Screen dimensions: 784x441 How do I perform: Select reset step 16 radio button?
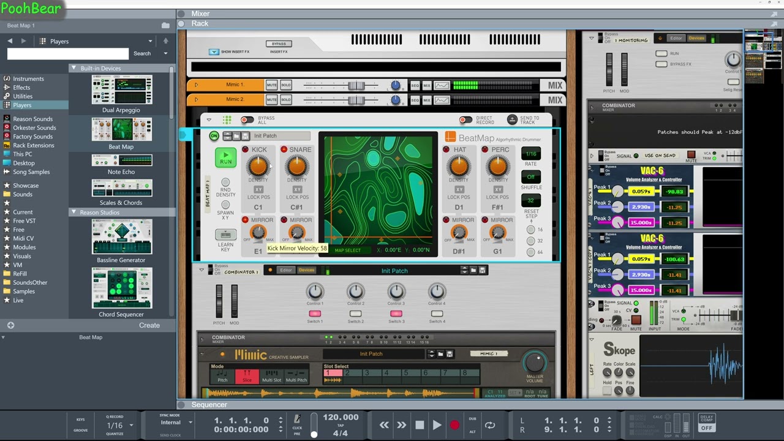pos(530,230)
